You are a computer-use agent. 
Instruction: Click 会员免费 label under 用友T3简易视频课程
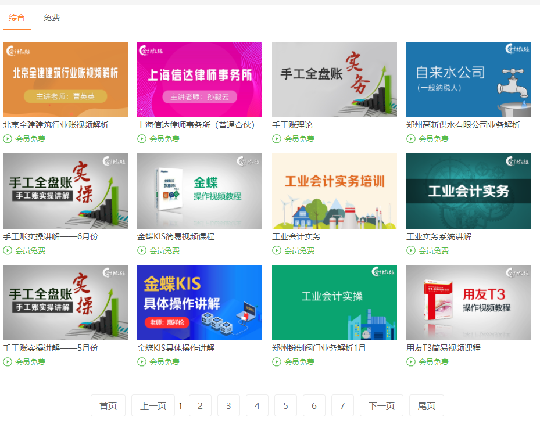click(x=434, y=362)
